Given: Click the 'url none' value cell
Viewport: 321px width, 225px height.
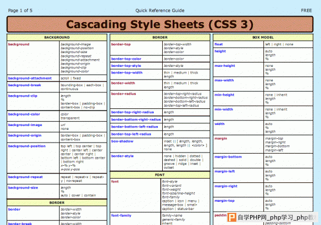Looking at the screenshot, I should (84, 127).
